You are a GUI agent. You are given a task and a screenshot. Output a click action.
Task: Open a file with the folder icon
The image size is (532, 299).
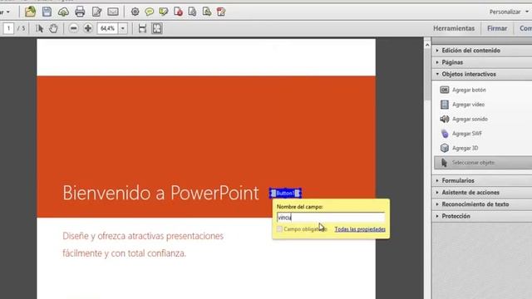click(30, 12)
